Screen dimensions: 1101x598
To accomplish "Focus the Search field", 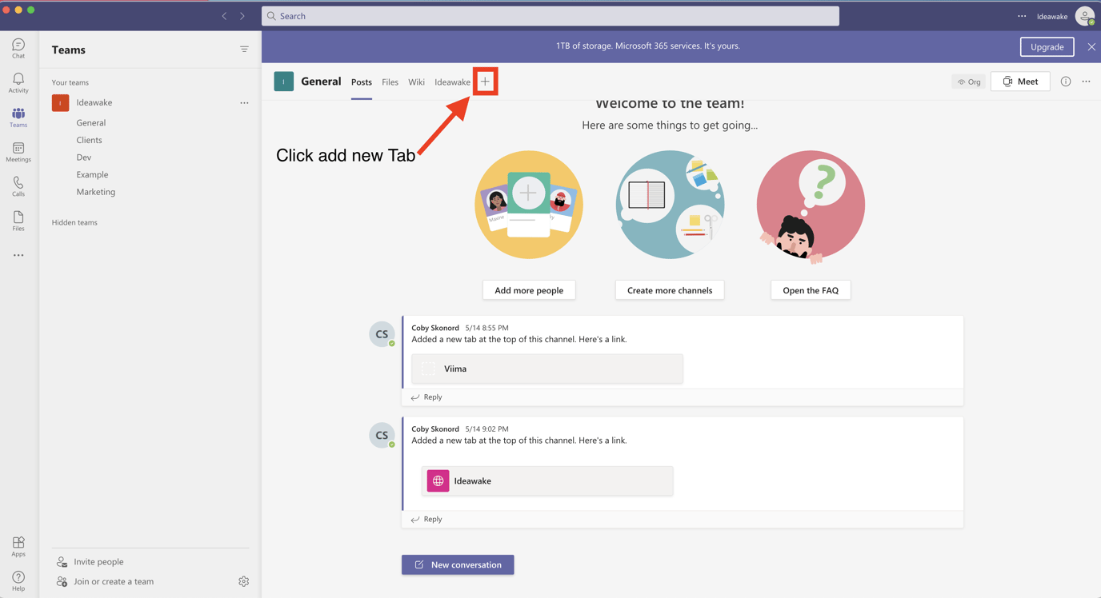I will click(x=550, y=16).
